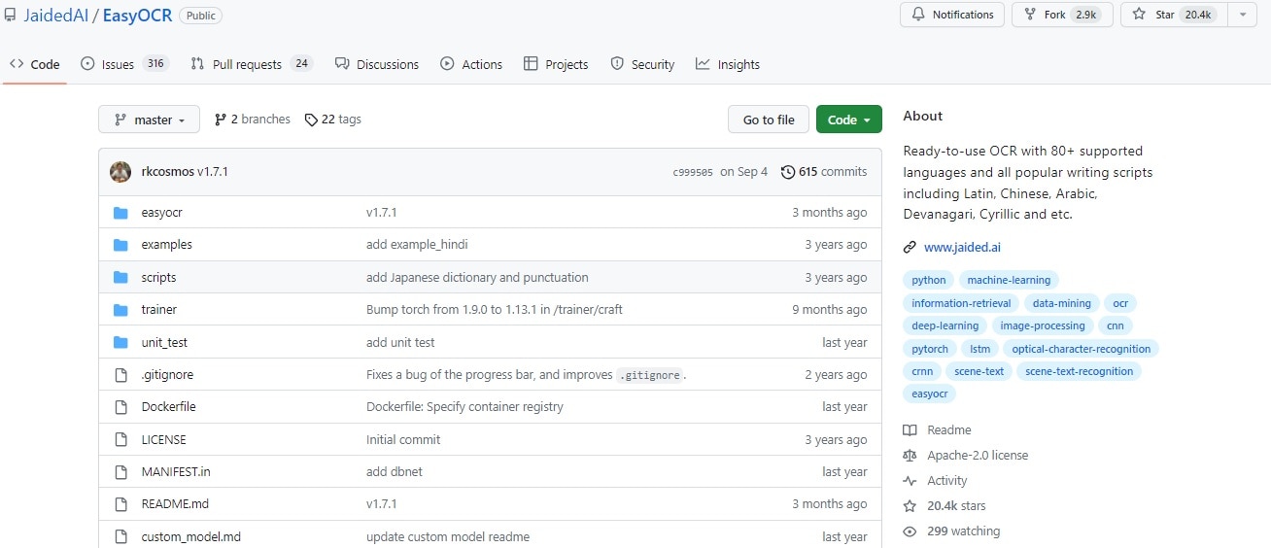
Task: Click the book icon beside Readme
Action: tap(910, 430)
